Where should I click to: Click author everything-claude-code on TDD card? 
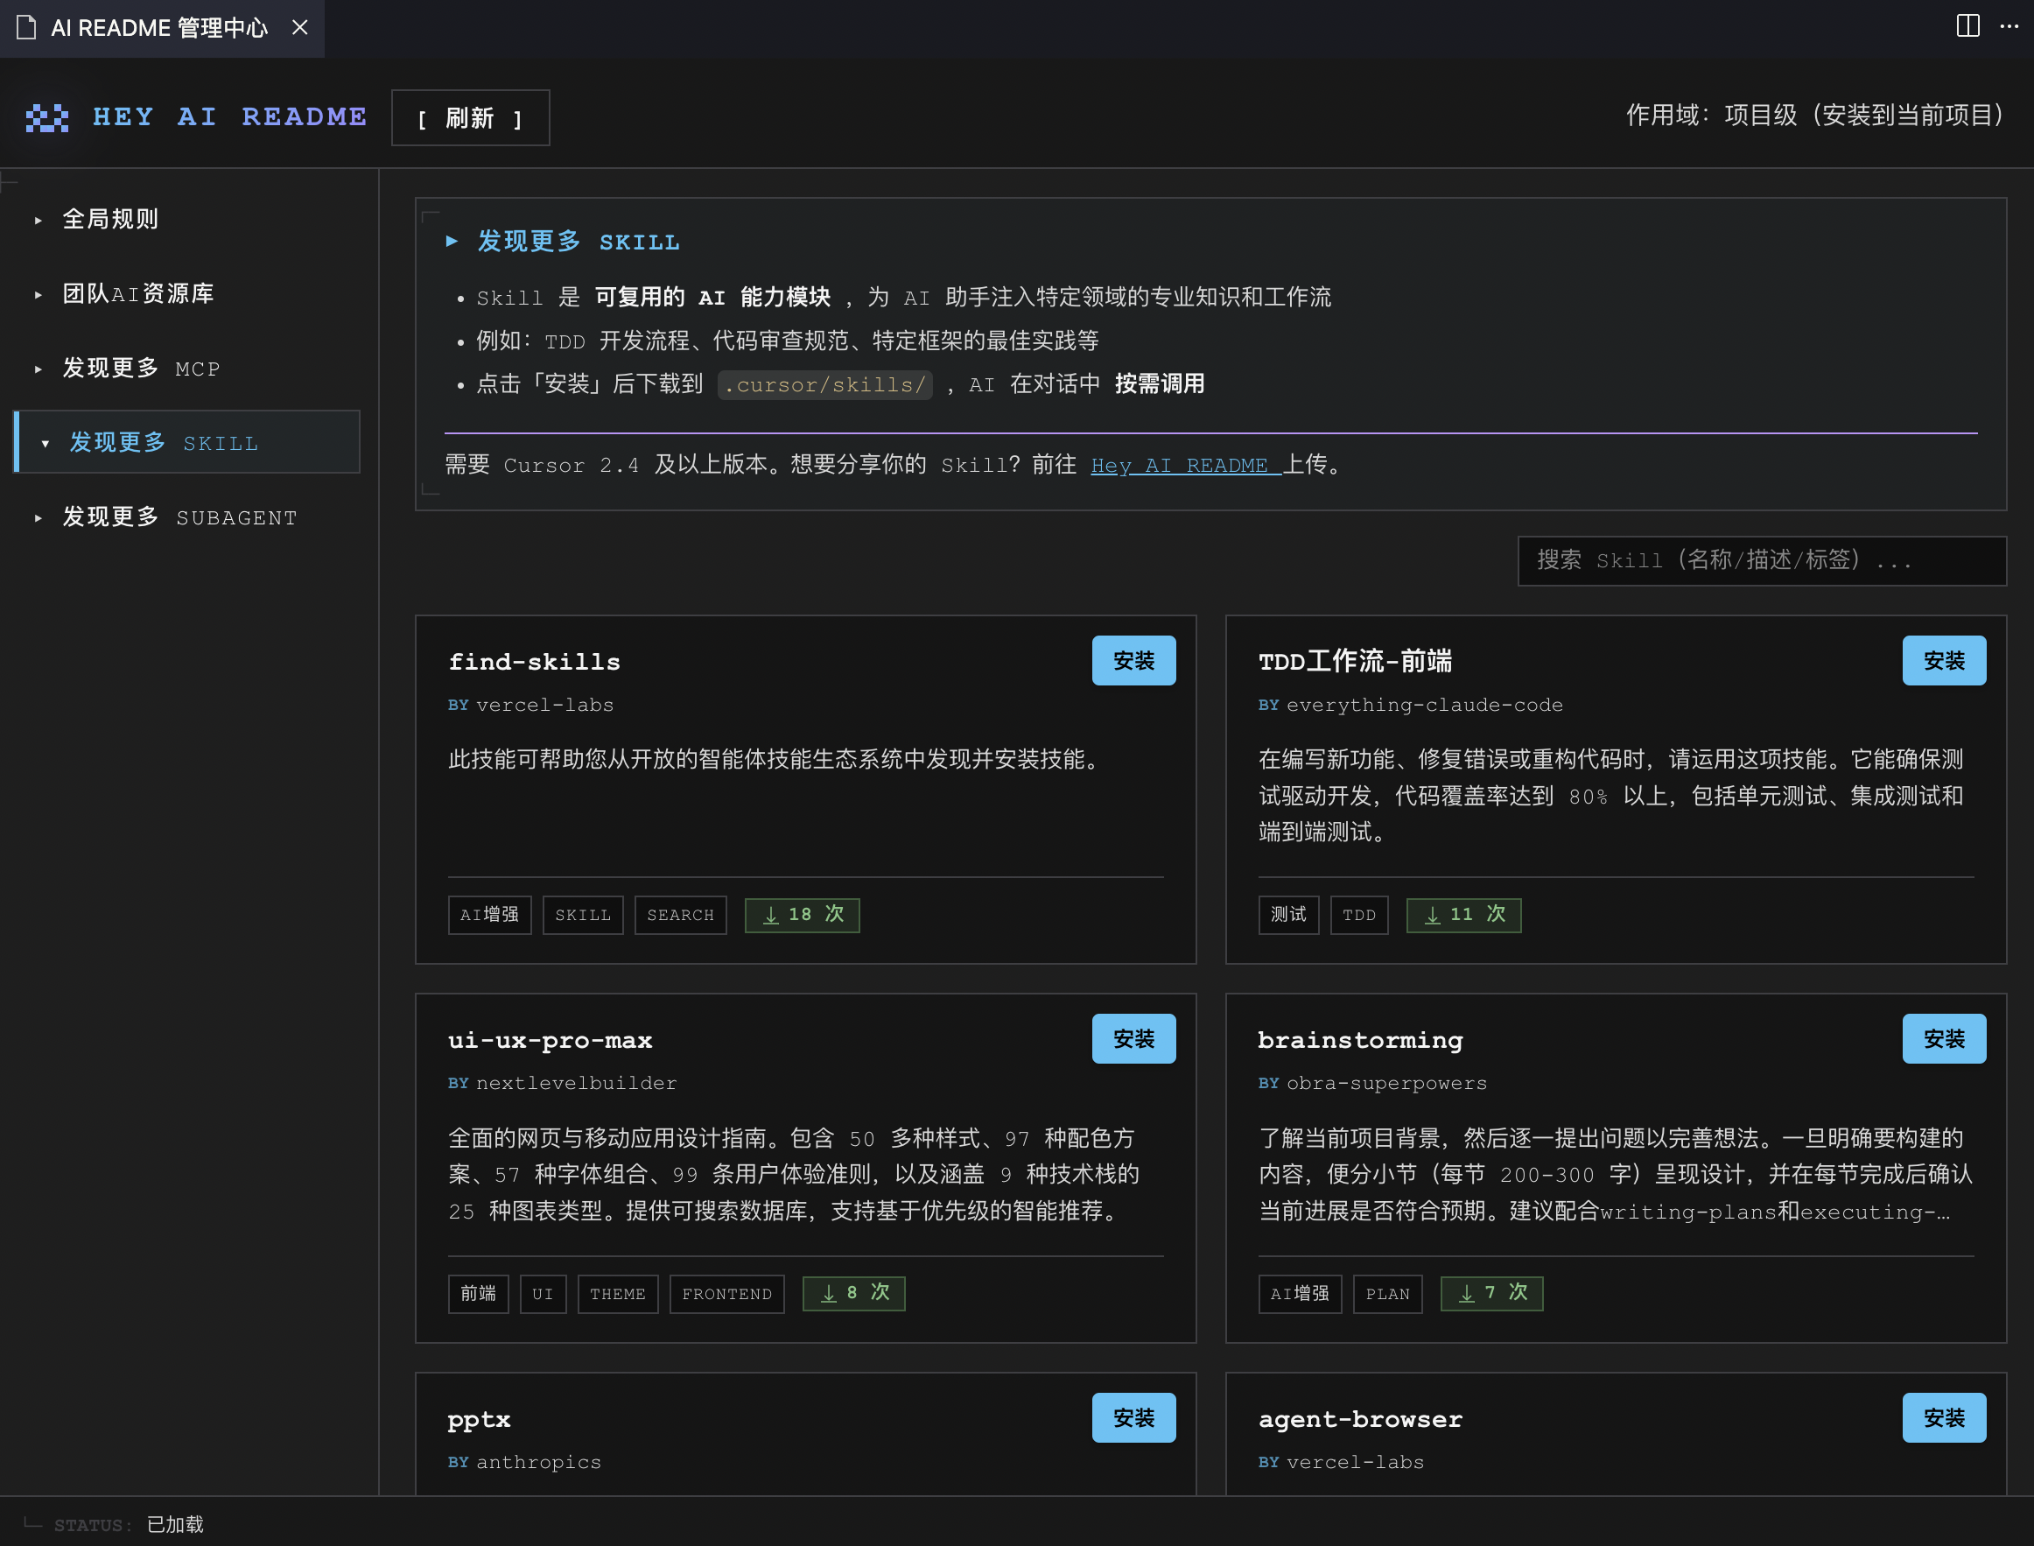coord(1424,705)
